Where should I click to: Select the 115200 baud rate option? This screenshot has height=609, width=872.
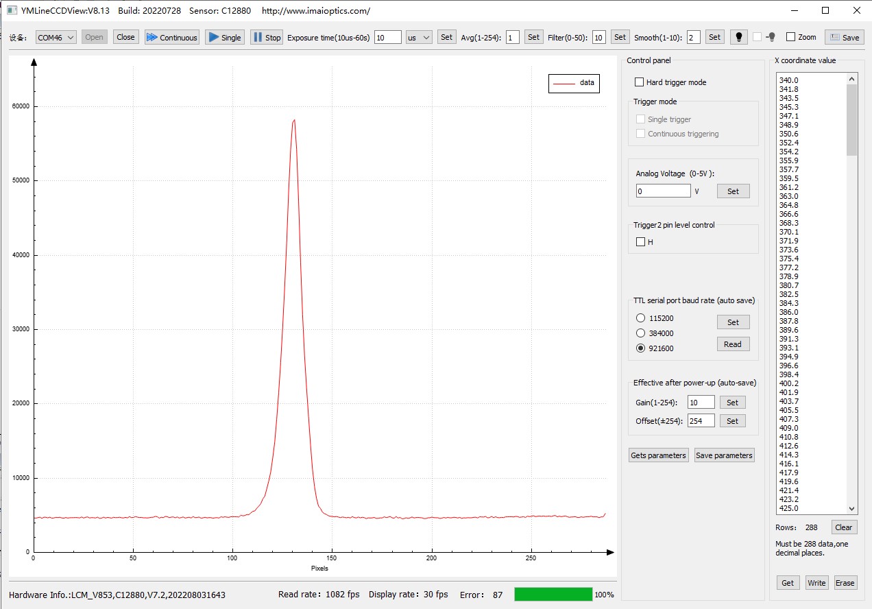click(641, 318)
